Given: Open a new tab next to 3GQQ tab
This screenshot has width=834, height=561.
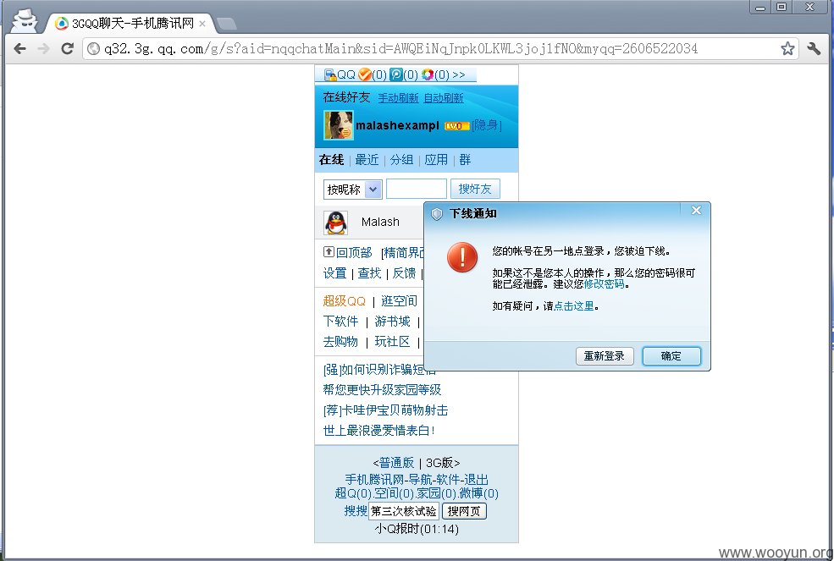Looking at the screenshot, I should [227, 24].
